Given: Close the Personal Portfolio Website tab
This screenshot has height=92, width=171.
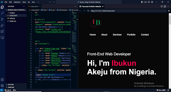Looking at the screenshot, I should (103, 7).
